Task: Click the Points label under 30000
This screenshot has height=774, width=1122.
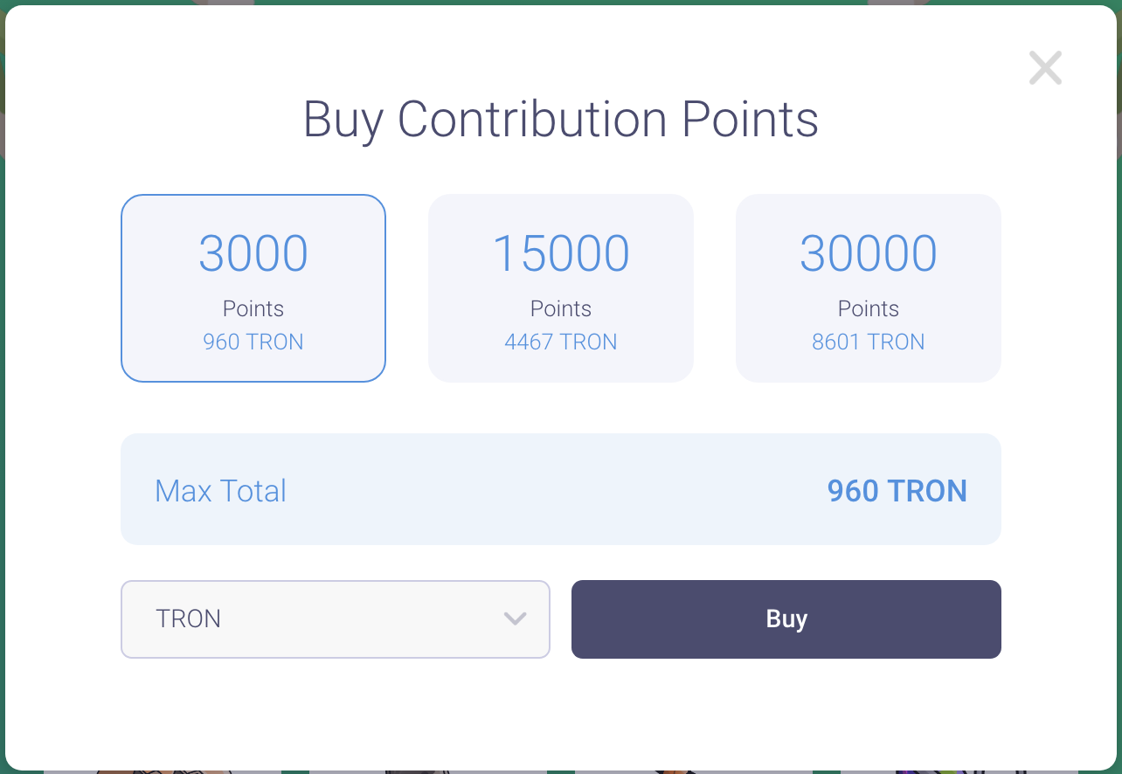Action: point(869,308)
